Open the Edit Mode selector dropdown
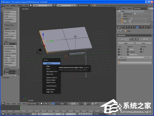 pyautogui.click(x=34, y=104)
